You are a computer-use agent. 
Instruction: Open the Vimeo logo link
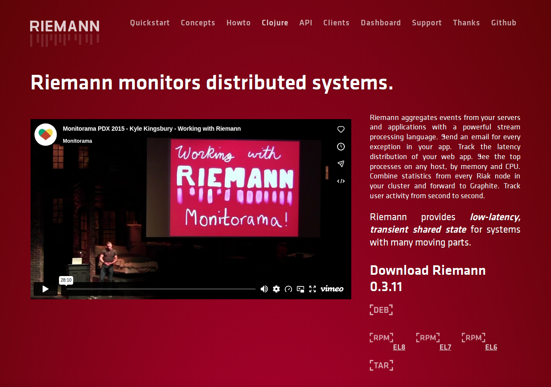pyautogui.click(x=332, y=289)
